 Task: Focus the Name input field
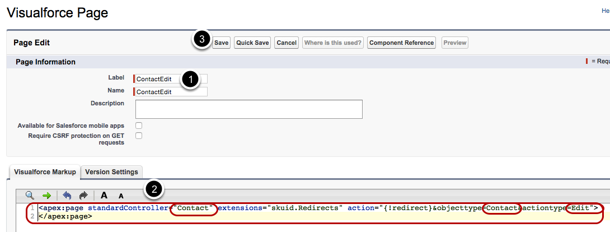[x=170, y=91]
